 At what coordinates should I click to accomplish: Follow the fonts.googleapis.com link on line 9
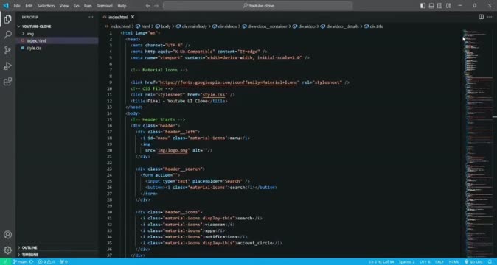pyautogui.click(x=228, y=82)
